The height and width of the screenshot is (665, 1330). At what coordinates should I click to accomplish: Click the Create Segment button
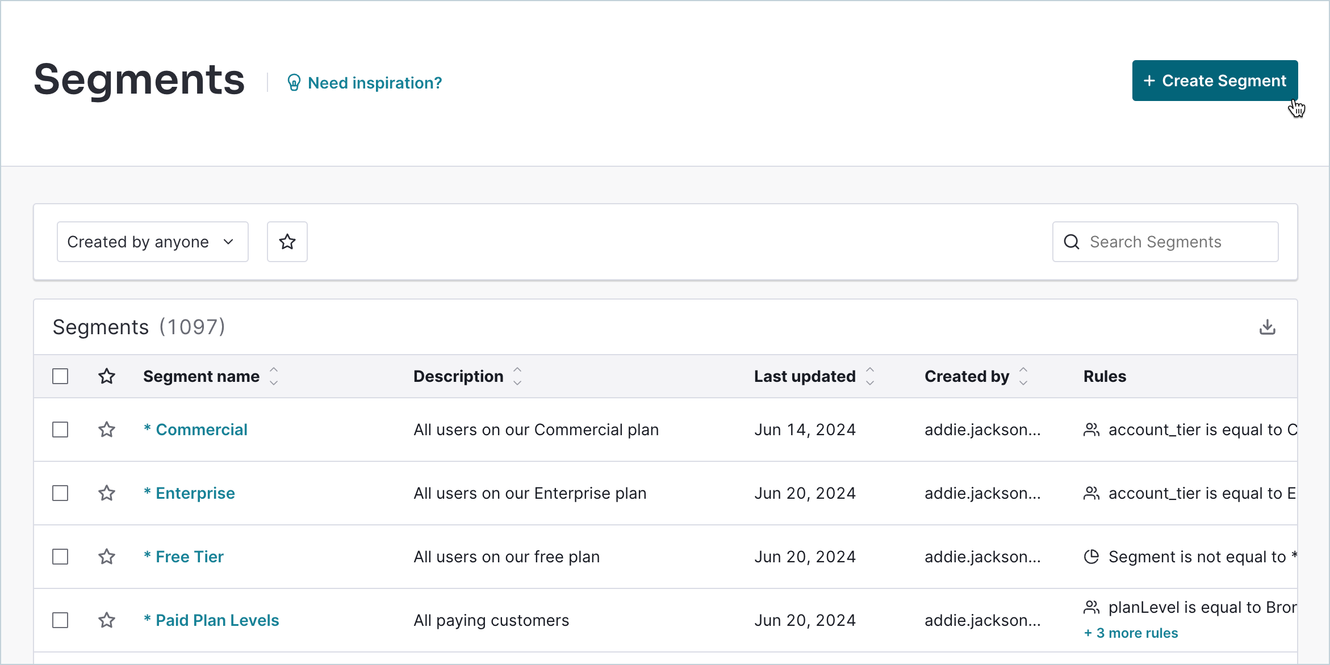tap(1215, 81)
